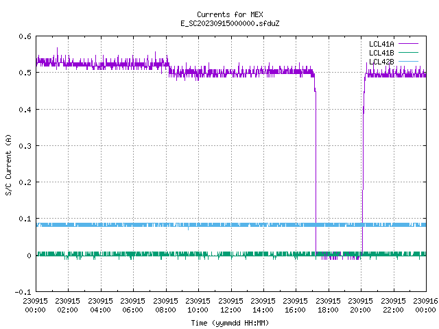
Task: Click the '230915 14:00' time tick label
Action: tap(263, 306)
